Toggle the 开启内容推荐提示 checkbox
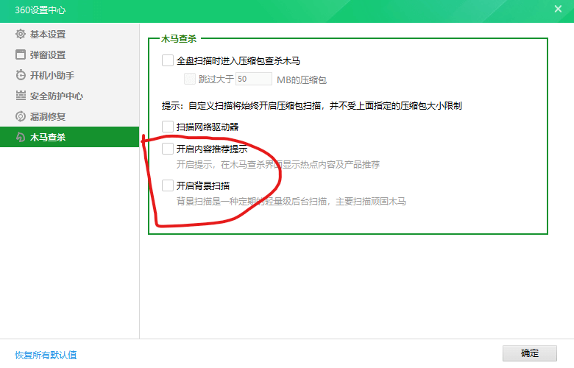The height and width of the screenshot is (368, 574). (x=168, y=149)
